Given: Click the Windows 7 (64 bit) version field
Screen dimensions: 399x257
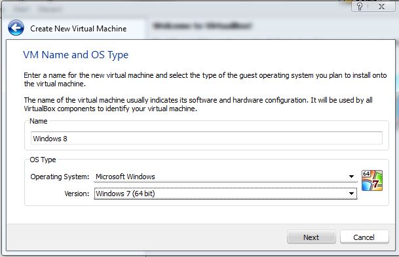Looking at the screenshot, I should 225,194.
